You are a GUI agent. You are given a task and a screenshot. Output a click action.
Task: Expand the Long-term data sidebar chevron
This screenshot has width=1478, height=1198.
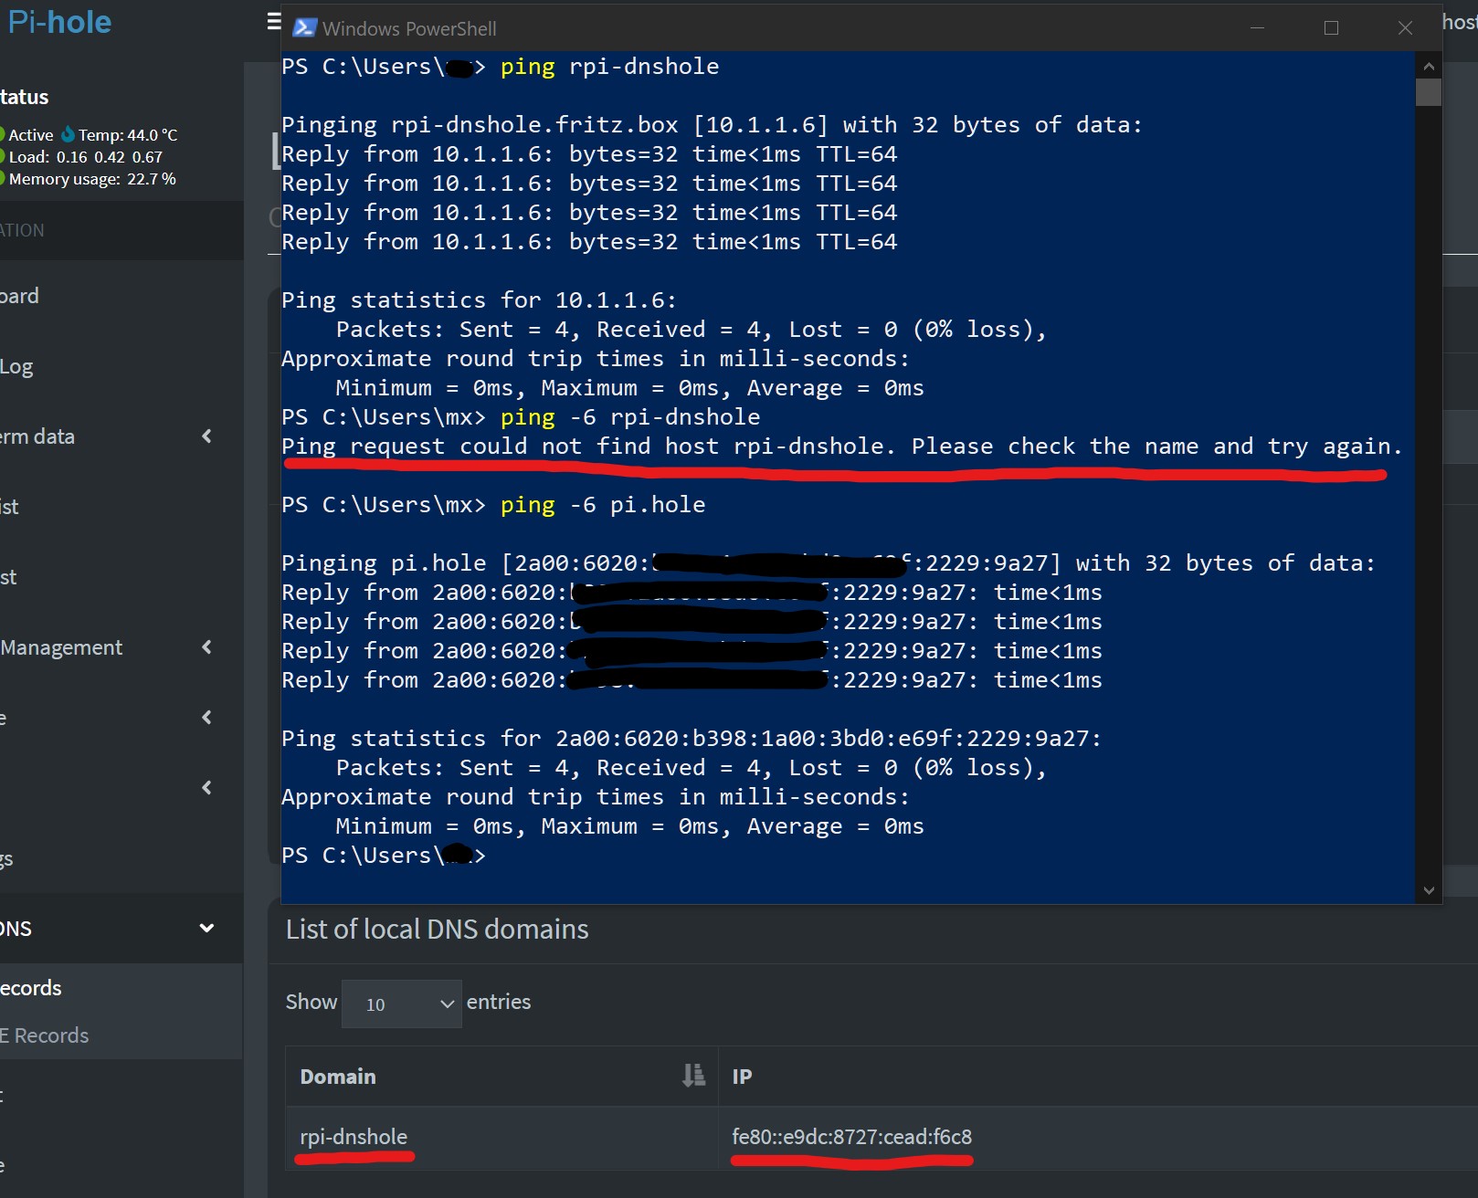tap(206, 436)
